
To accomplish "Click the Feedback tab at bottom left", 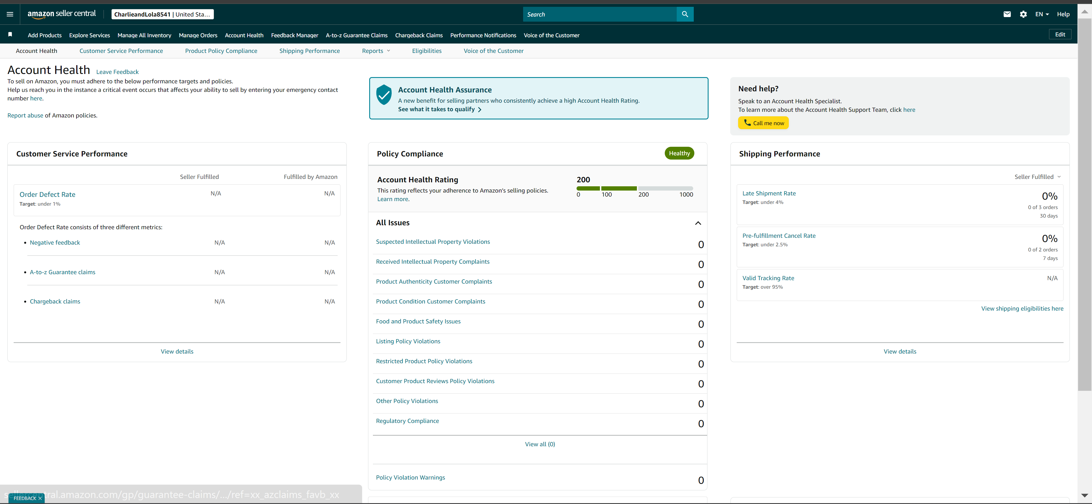I will (24, 499).
